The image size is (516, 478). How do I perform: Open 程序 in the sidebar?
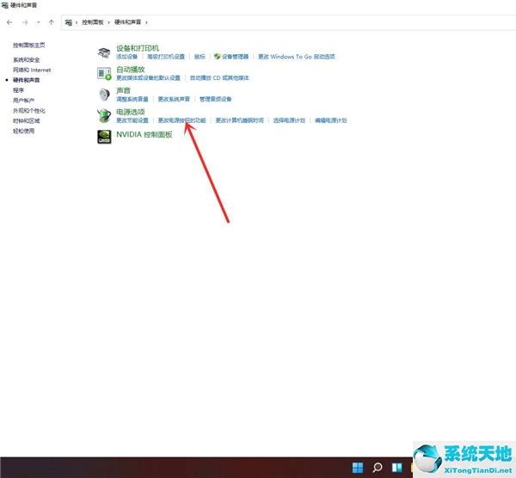point(18,90)
